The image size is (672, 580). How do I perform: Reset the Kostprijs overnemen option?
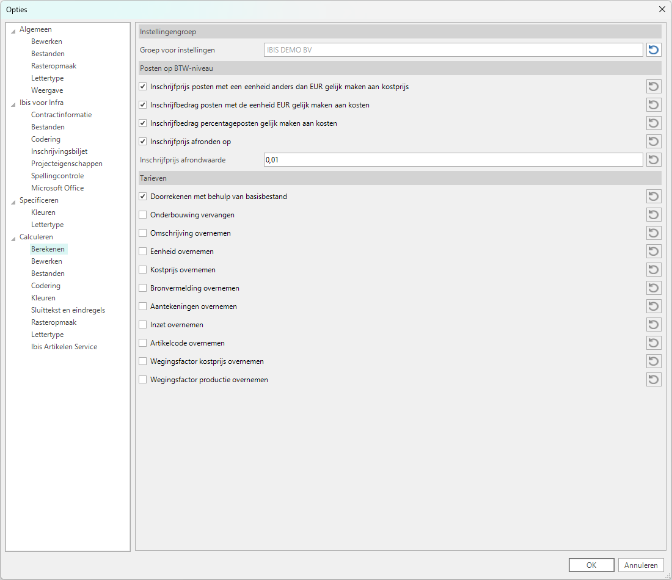(x=654, y=270)
